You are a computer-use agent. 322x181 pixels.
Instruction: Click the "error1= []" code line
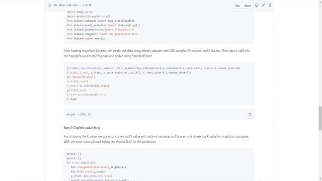coord(74,154)
